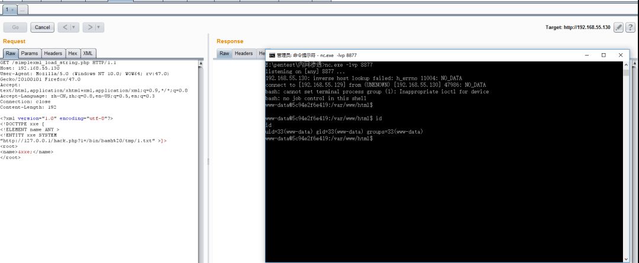Cancel the current request

(x=43, y=27)
